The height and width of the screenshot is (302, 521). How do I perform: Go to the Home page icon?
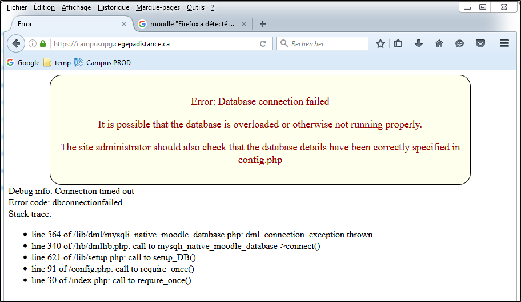click(x=439, y=44)
